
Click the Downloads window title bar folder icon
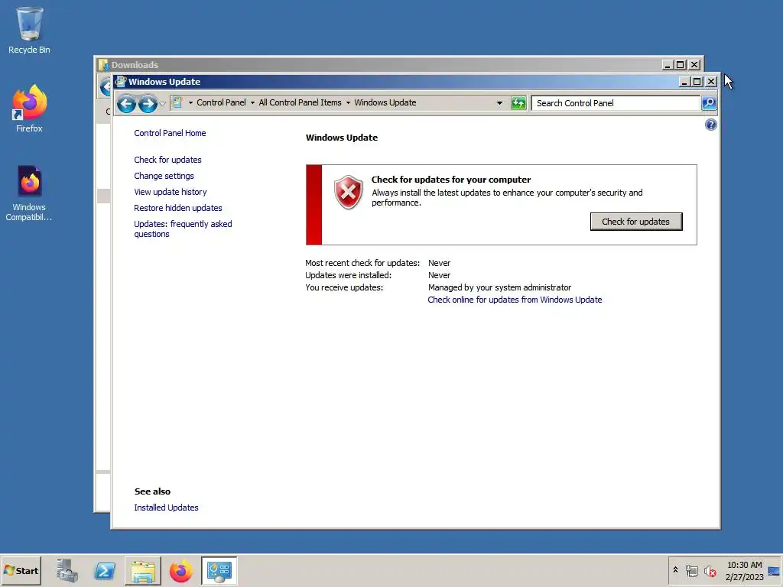pyautogui.click(x=103, y=65)
